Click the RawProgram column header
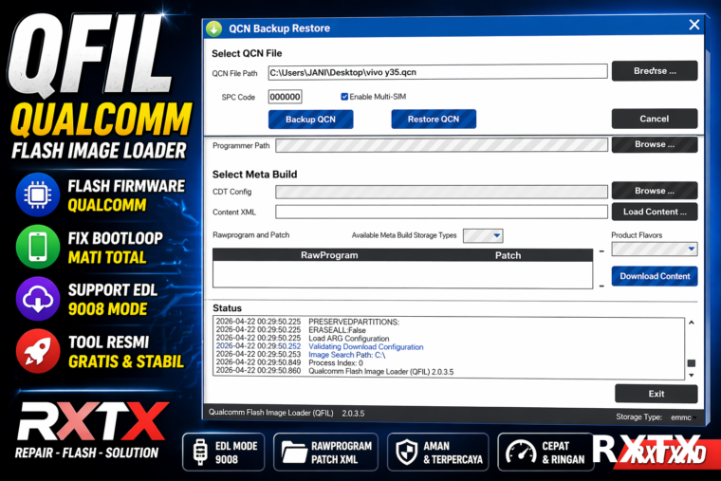 [329, 255]
